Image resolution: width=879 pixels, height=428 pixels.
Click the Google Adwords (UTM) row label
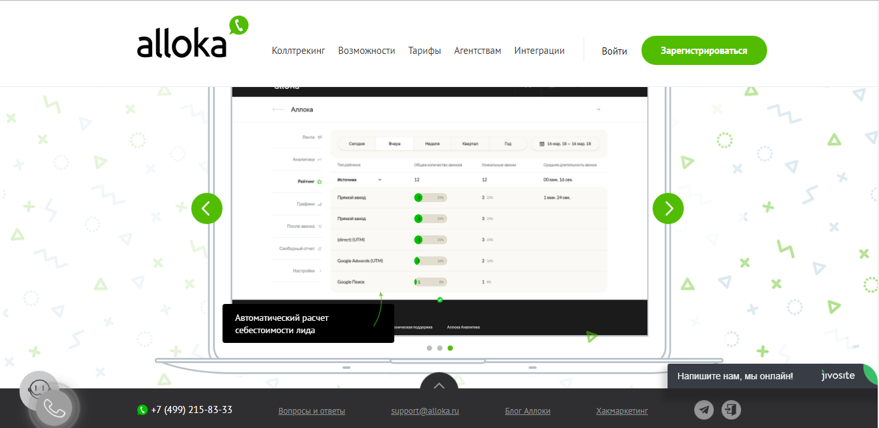(360, 260)
